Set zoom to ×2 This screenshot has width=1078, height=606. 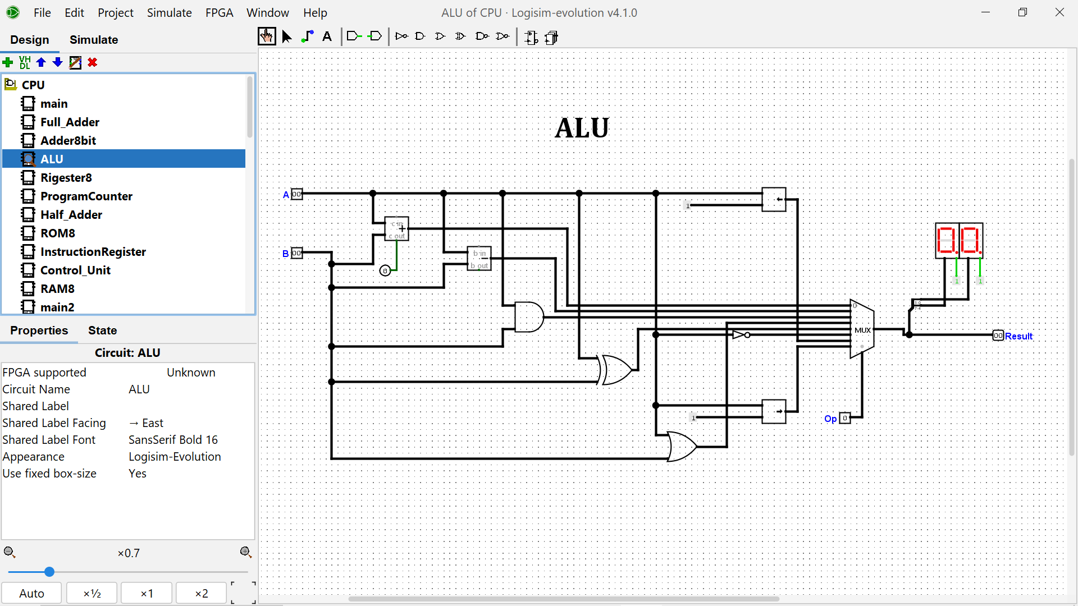click(202, 593)
